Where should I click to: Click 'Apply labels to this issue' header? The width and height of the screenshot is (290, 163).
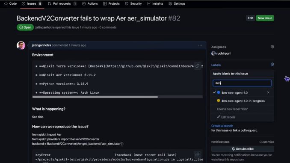[x=230, y=74]
